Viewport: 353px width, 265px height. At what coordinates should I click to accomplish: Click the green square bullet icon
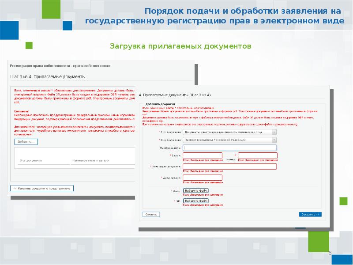point(29,45)
